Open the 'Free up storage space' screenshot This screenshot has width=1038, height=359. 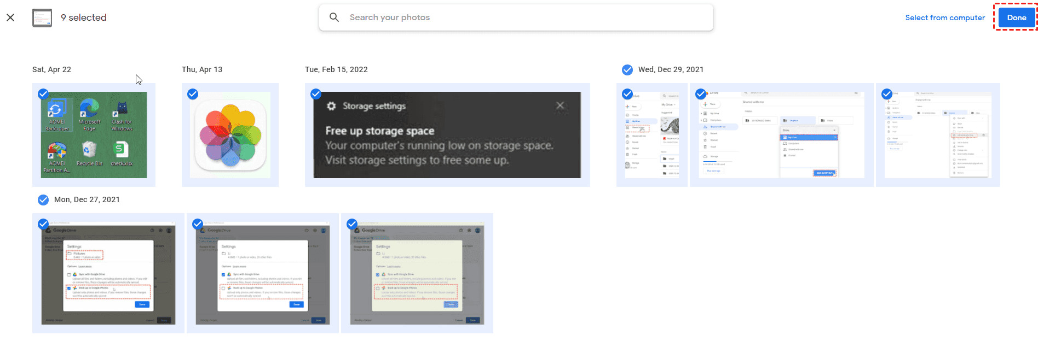click(447, 135)
